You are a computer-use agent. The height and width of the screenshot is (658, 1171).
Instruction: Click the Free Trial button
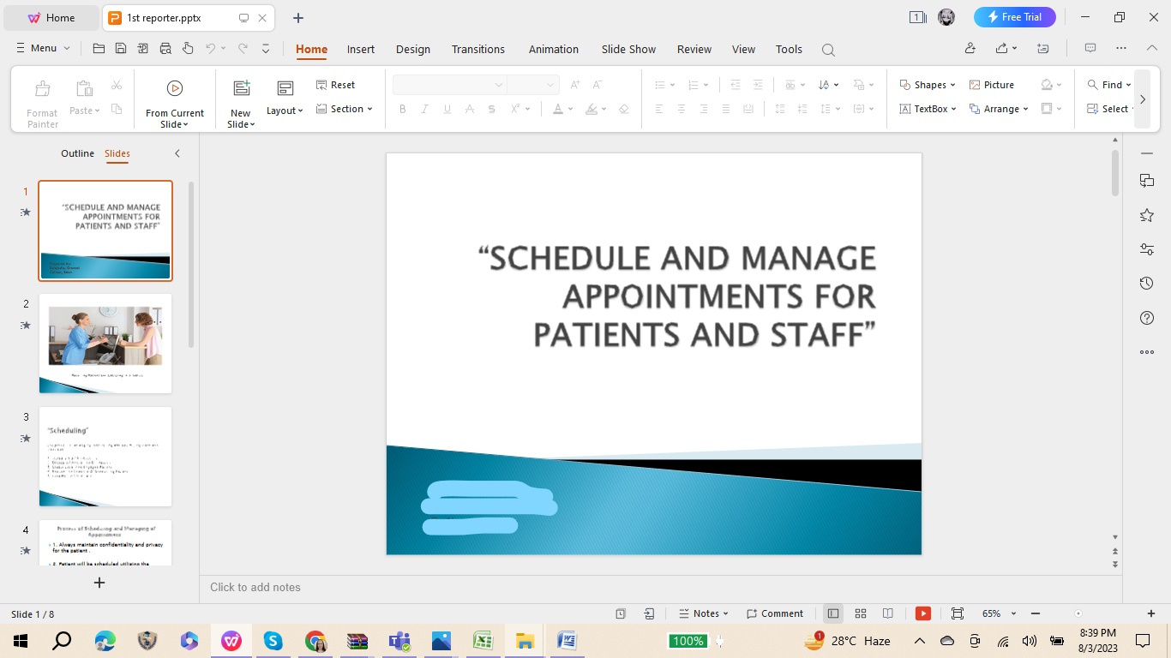coord(1015,17)
